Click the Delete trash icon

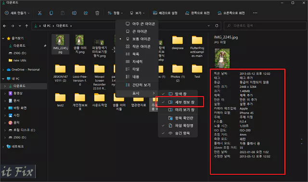point(97,13)
